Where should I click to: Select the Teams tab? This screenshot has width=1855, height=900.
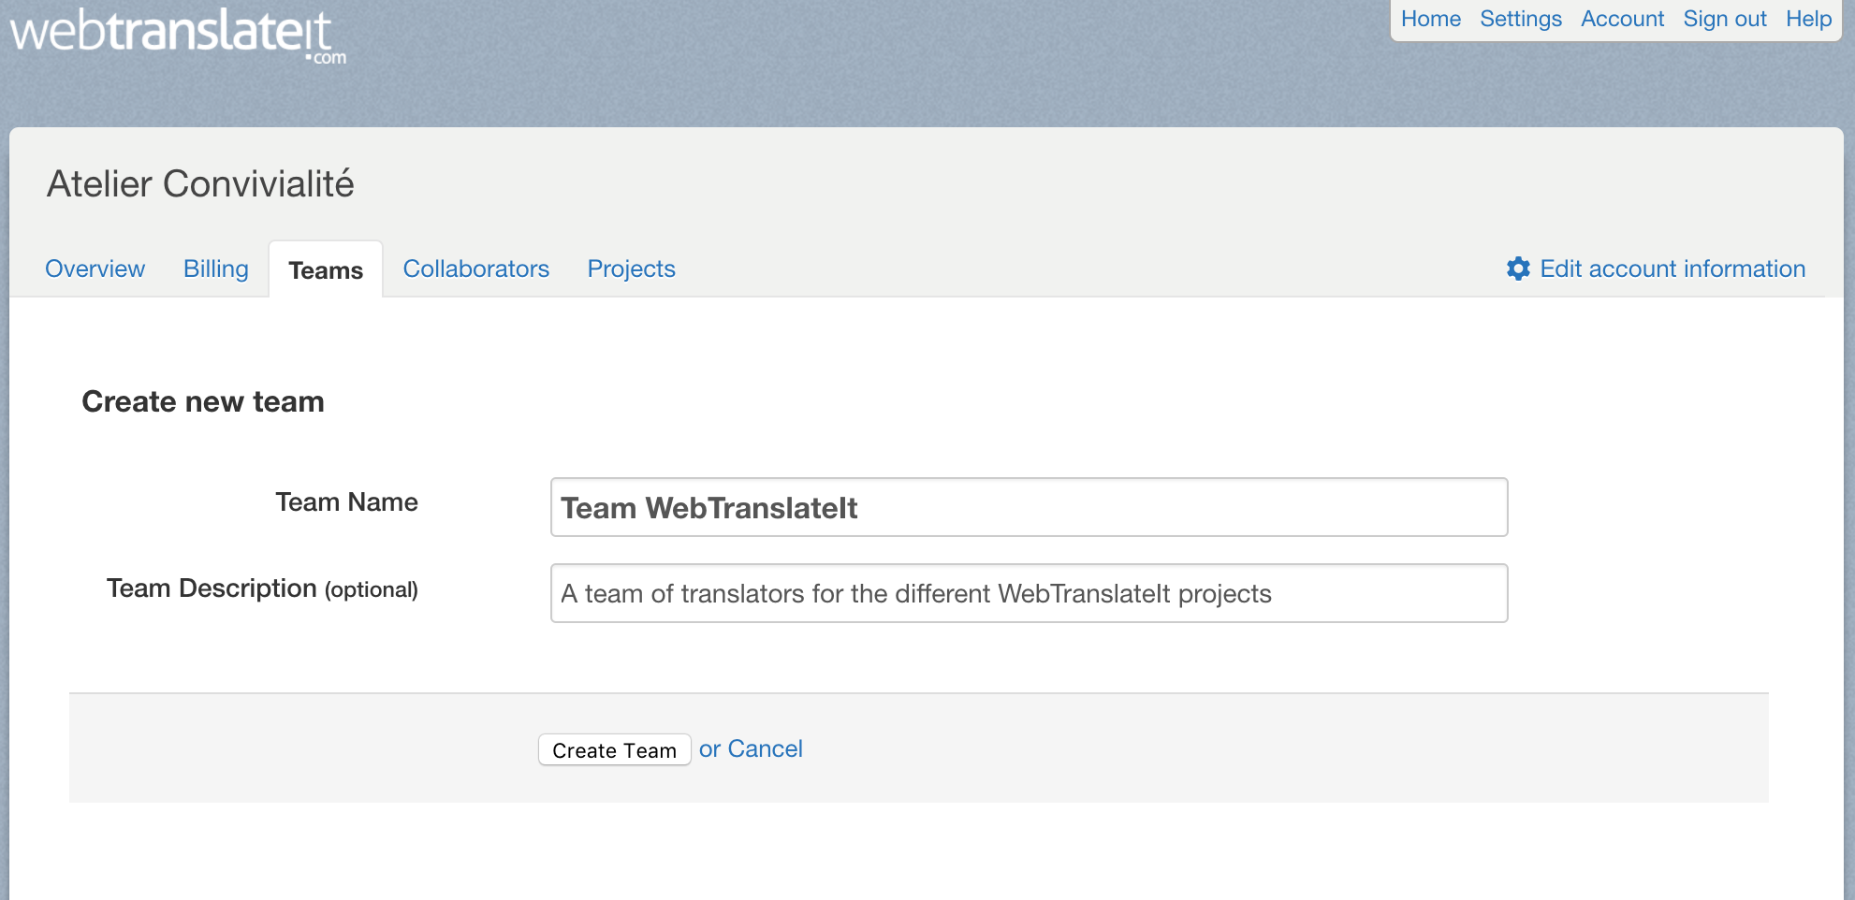tap(326, 270)
